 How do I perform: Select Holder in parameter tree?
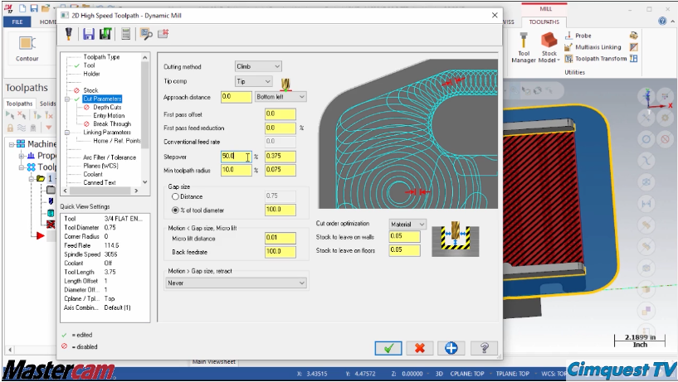(x=91, y=74)
